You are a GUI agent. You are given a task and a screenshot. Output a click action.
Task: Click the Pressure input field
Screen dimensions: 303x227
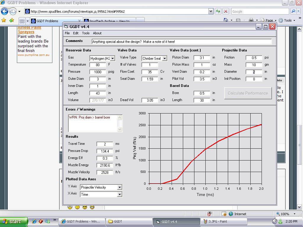click(x=98, y=72)
